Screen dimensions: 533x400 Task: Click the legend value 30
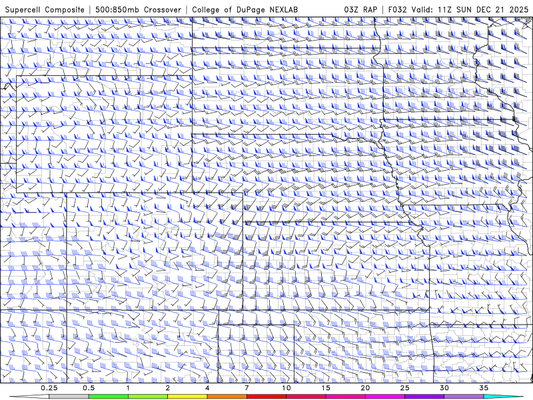click(x=444, y=388)
